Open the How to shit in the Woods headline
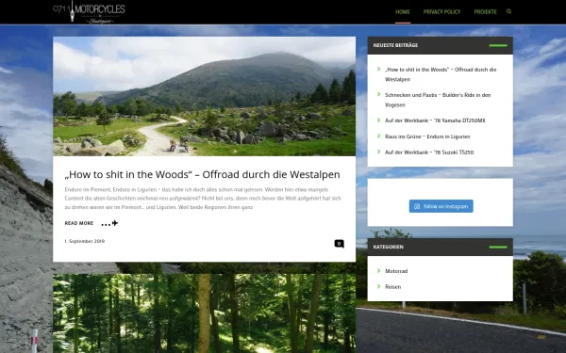This screenshot has height=353, width=566. tap(202, 174)
